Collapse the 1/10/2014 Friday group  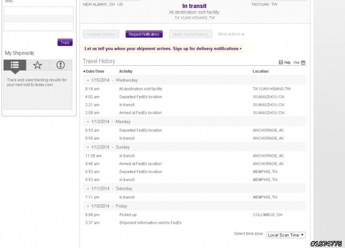click(x=88, y=206)
